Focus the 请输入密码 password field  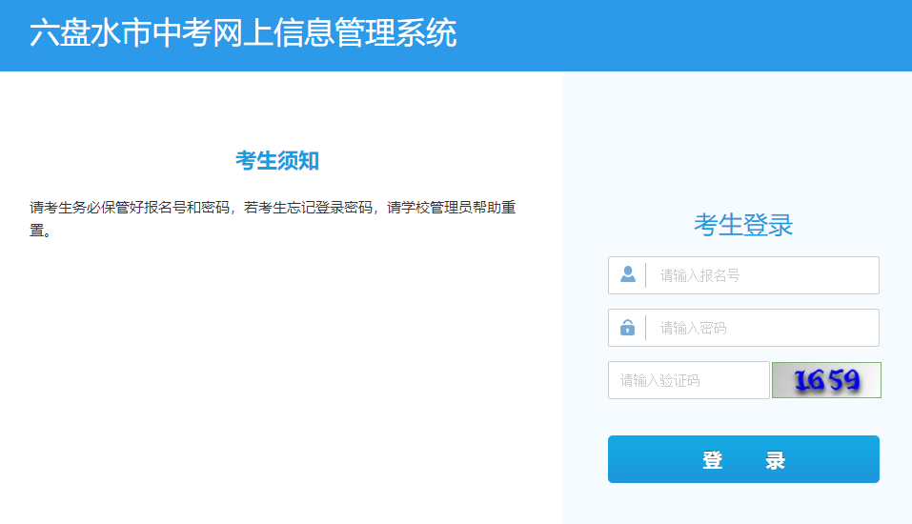tap(743, 328)
